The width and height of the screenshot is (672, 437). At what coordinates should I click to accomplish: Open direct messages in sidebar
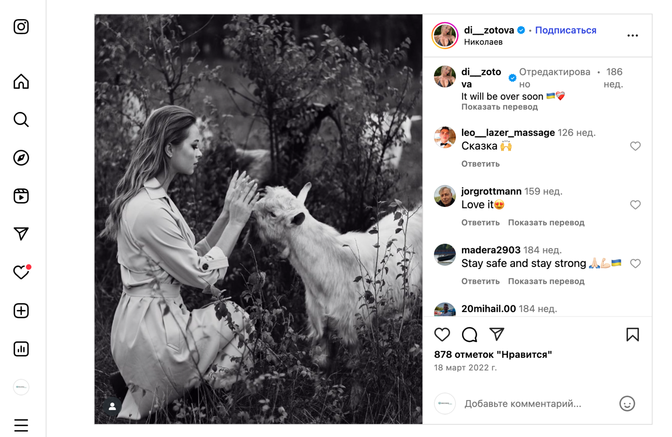(21, 234)
